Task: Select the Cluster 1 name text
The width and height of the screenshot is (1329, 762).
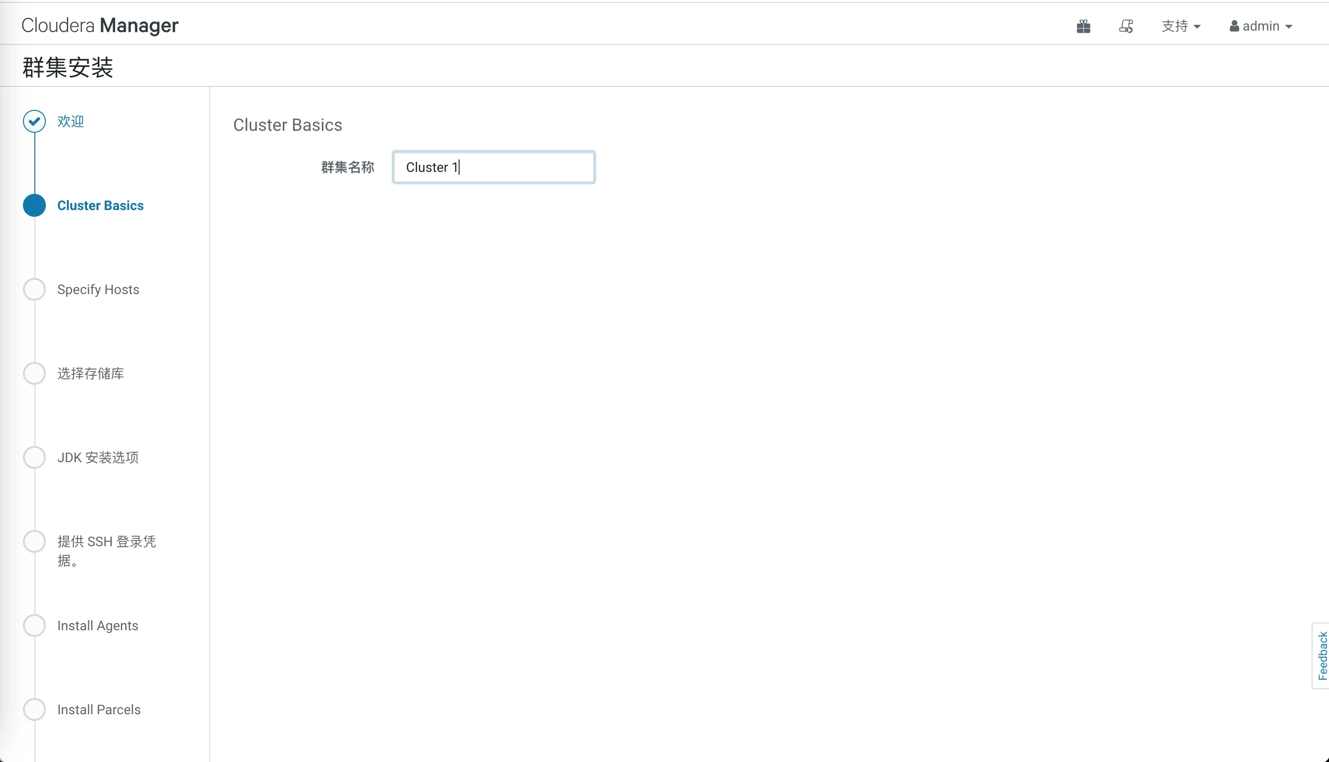Action: tap(431, 167)
